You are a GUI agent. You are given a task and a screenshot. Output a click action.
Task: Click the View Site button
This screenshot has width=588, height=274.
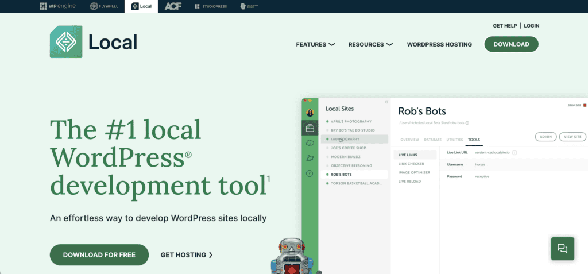coord(572,137)
